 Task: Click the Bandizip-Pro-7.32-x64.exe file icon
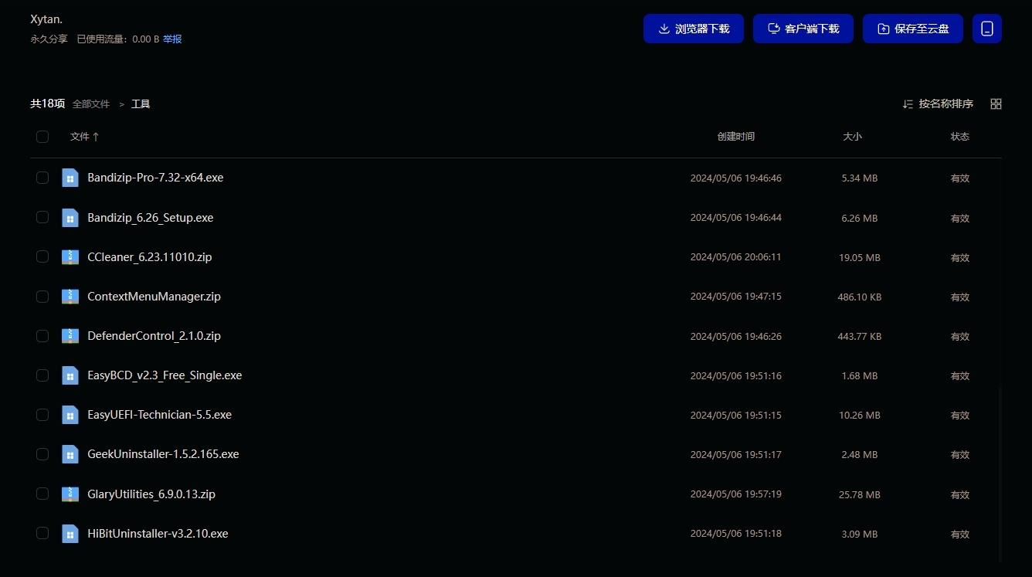70,178
